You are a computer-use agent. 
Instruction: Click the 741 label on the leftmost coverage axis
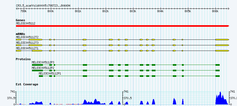13,92
